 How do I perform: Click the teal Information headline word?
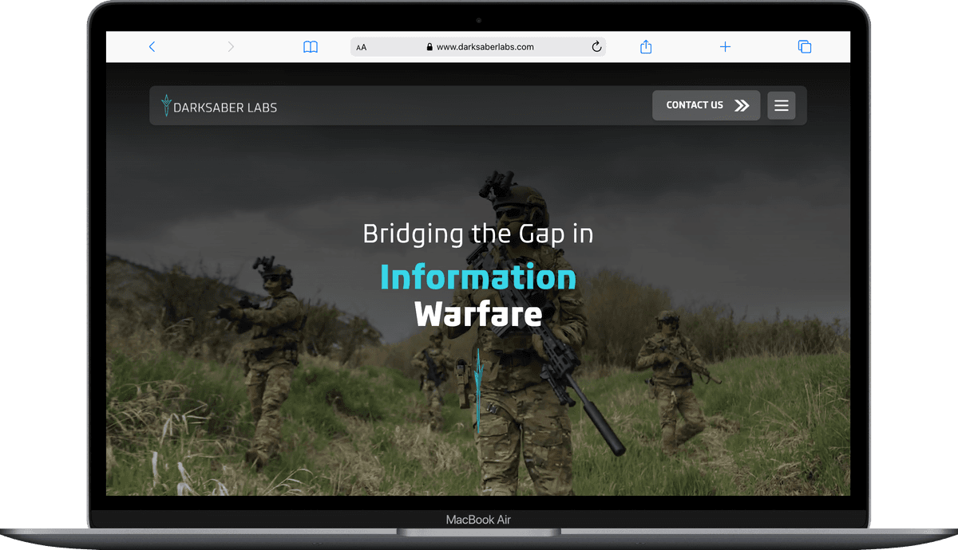pos(477,277)
